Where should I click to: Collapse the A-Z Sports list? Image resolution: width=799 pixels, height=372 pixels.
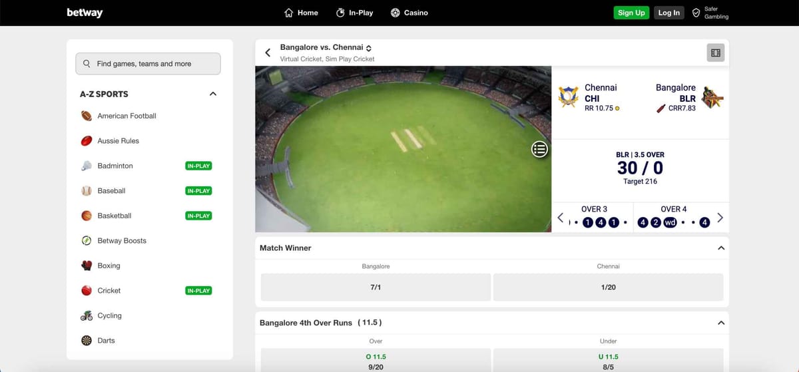pos(213,94)
